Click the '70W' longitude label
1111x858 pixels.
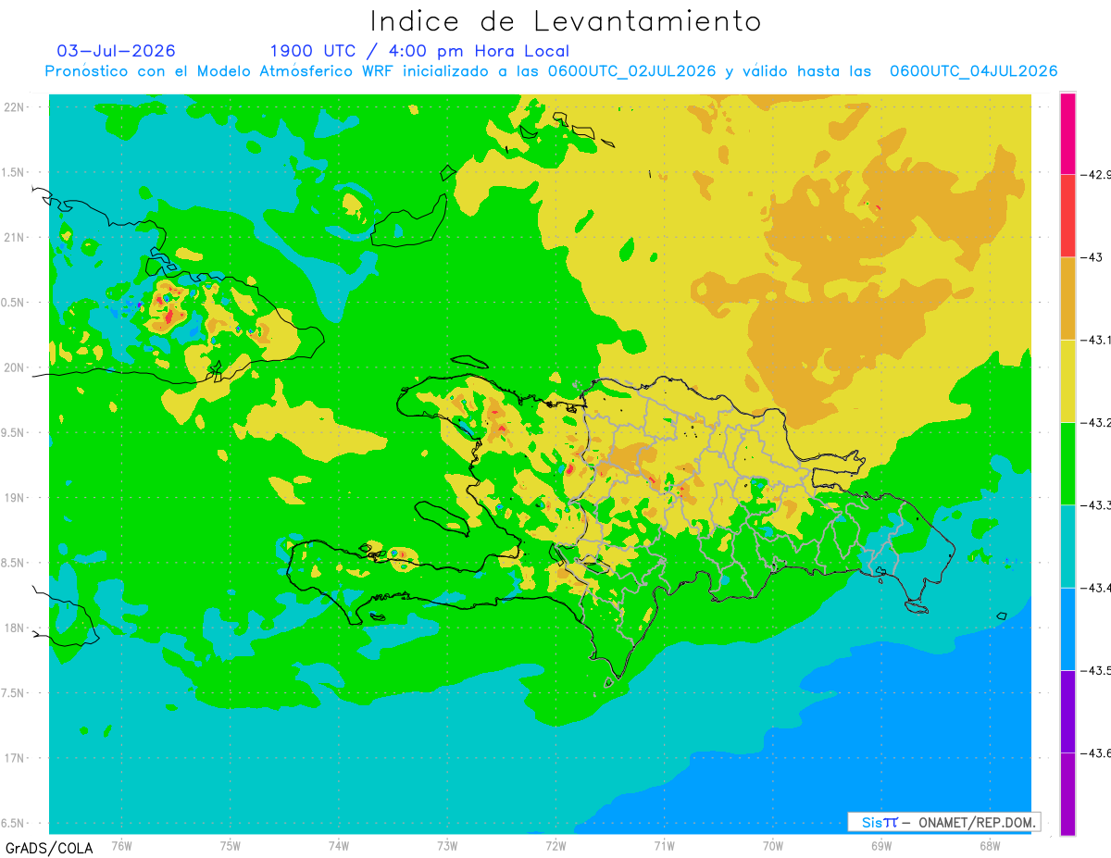pos(773,845)
